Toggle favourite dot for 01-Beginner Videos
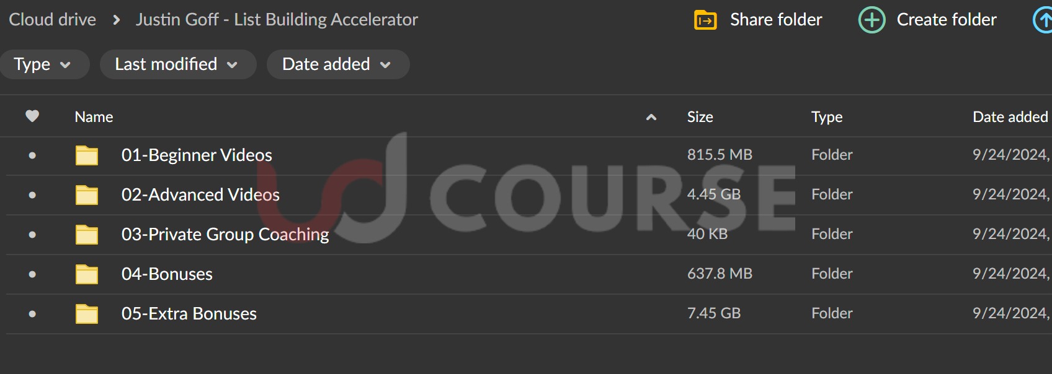The image size is (1052, 374). [x=32, y=155]
